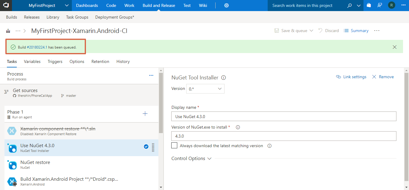Click the Xamarin component restore icon
Image resolution: width=409 pixels, height=190 pixels.
[x=12, y=131]
